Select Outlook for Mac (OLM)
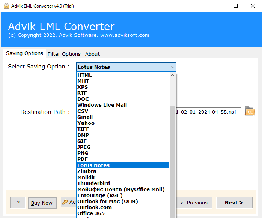This screenshot has width=262, height=218. click(123, 201)
